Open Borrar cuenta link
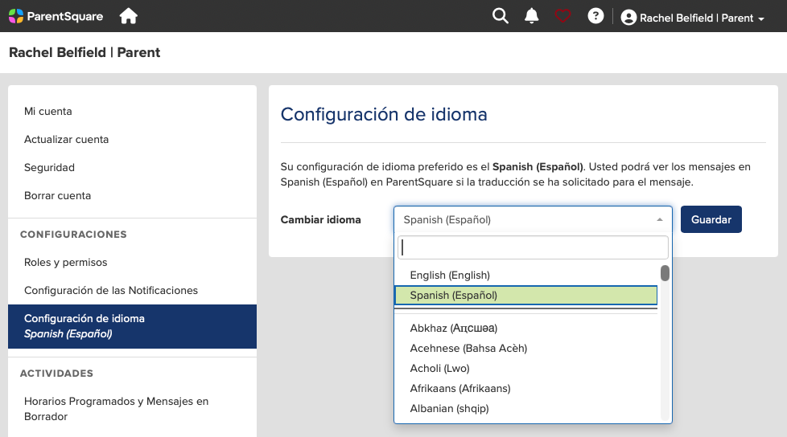 click(x=58, y=195)
